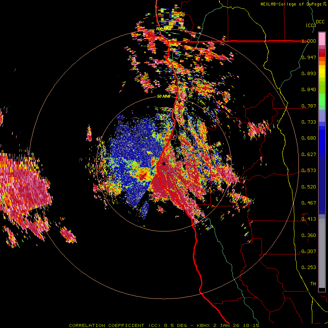Click the 100 NMI range ring label

click(164, 29)
